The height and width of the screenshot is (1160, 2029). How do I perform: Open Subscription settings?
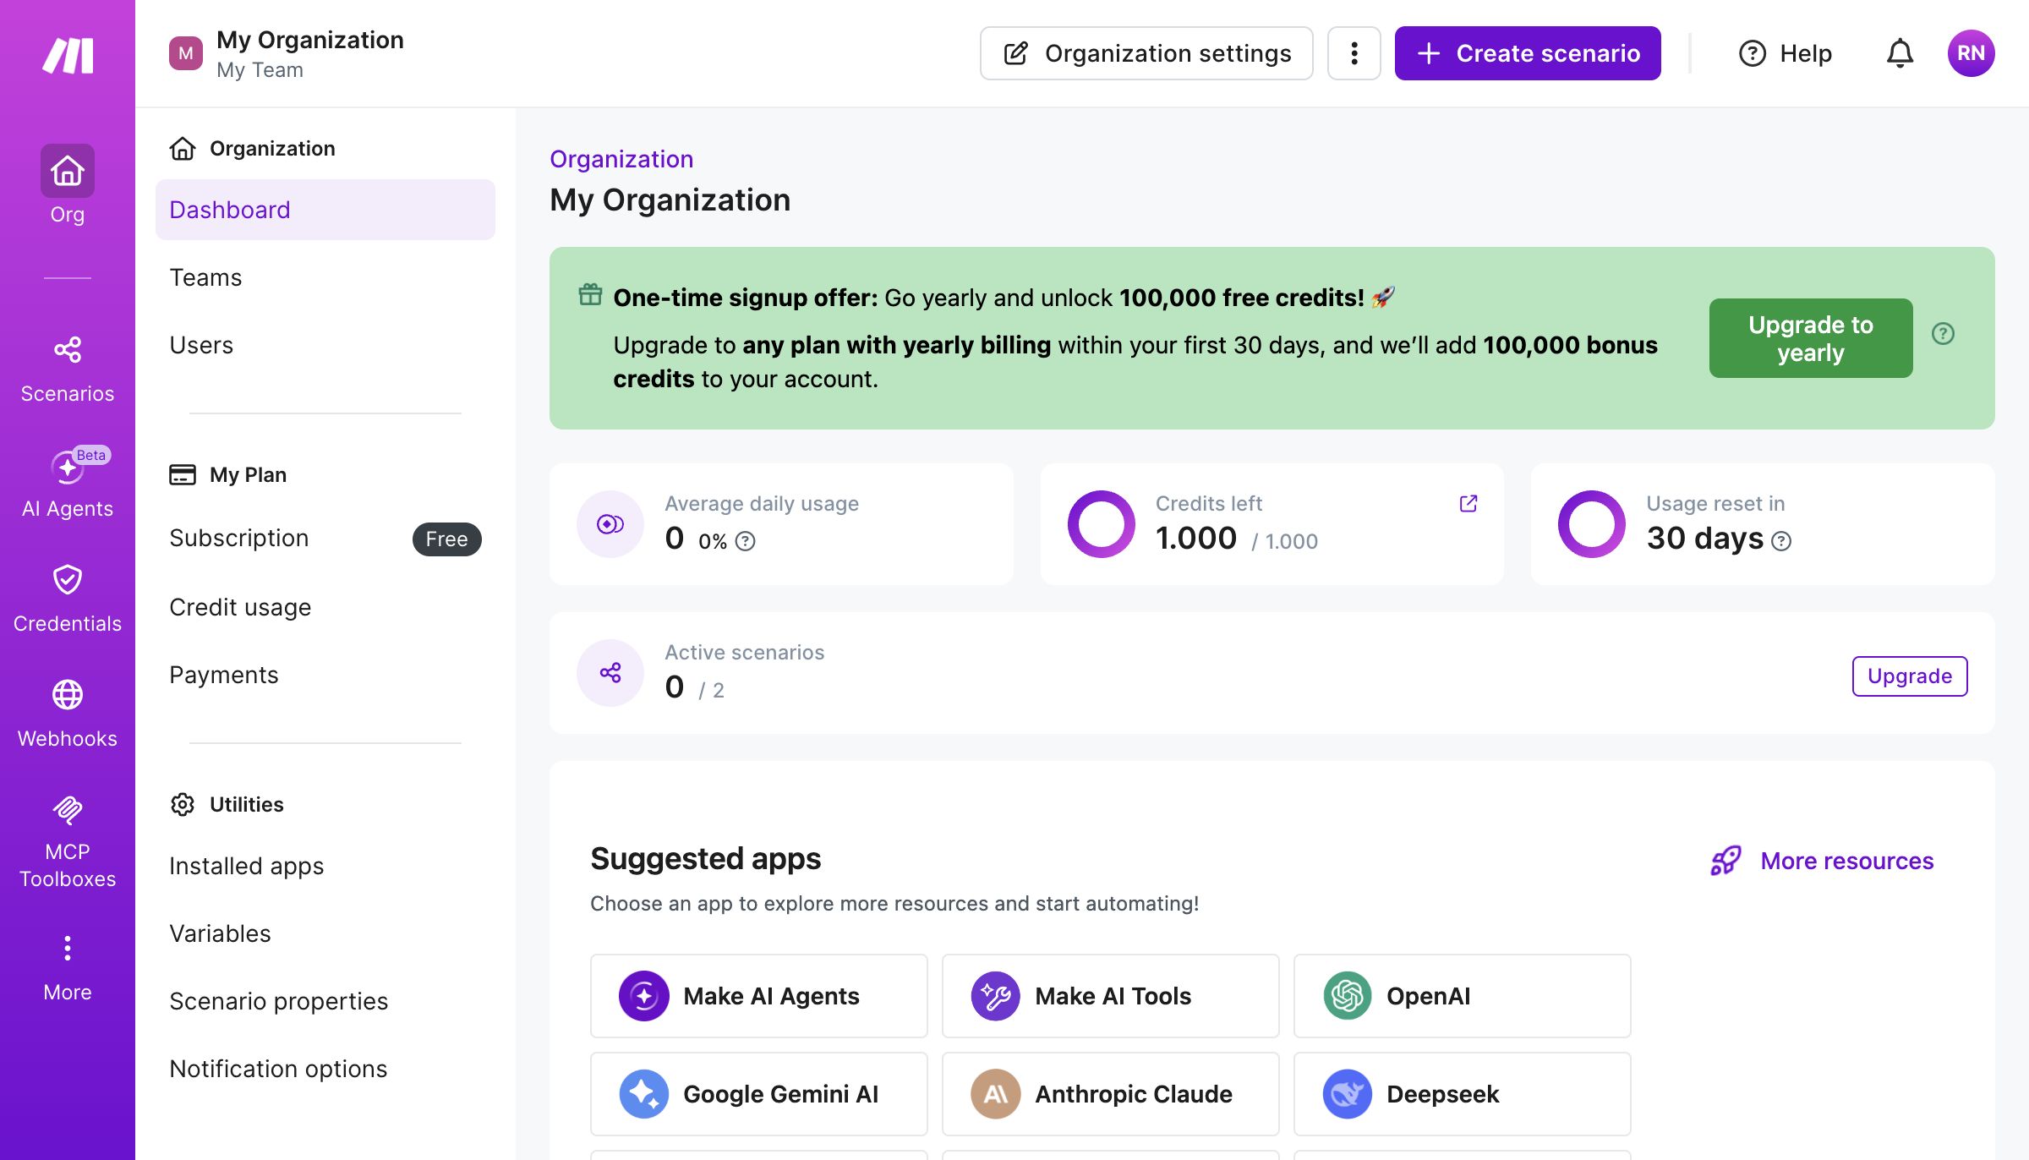(325, 539)
